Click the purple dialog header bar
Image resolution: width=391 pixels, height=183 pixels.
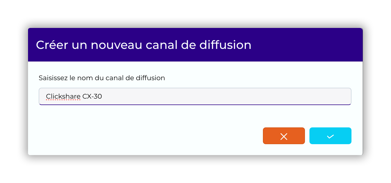(308, 45)
